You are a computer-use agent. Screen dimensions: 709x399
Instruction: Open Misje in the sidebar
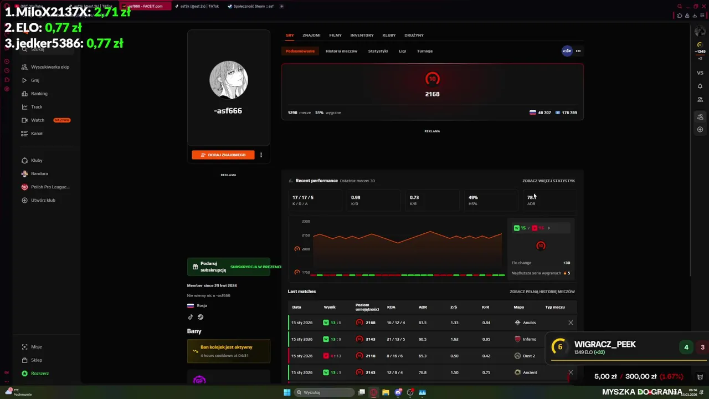pos(32,347)
